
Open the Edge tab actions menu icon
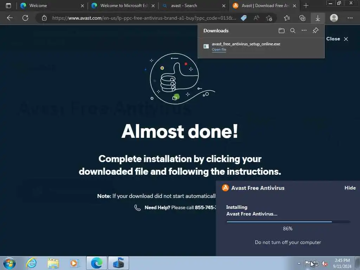click(8, 6)
